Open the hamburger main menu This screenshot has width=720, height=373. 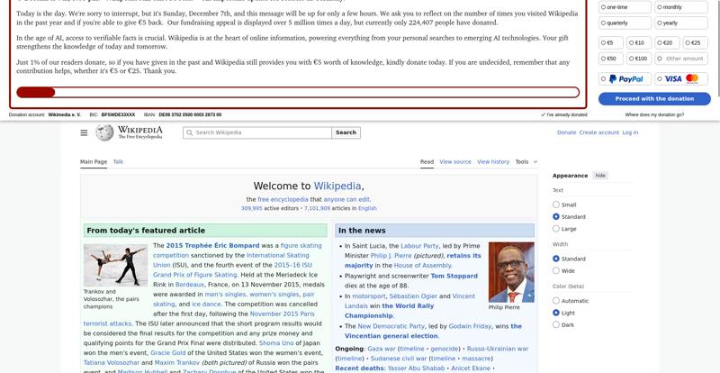tap(84, 132)
